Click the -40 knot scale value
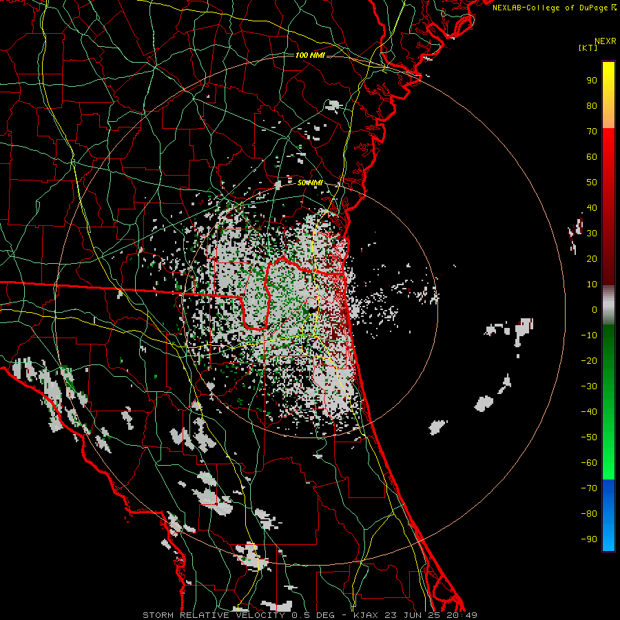Image resolution: width=620 pixels, height=620 pixels. 589,412
